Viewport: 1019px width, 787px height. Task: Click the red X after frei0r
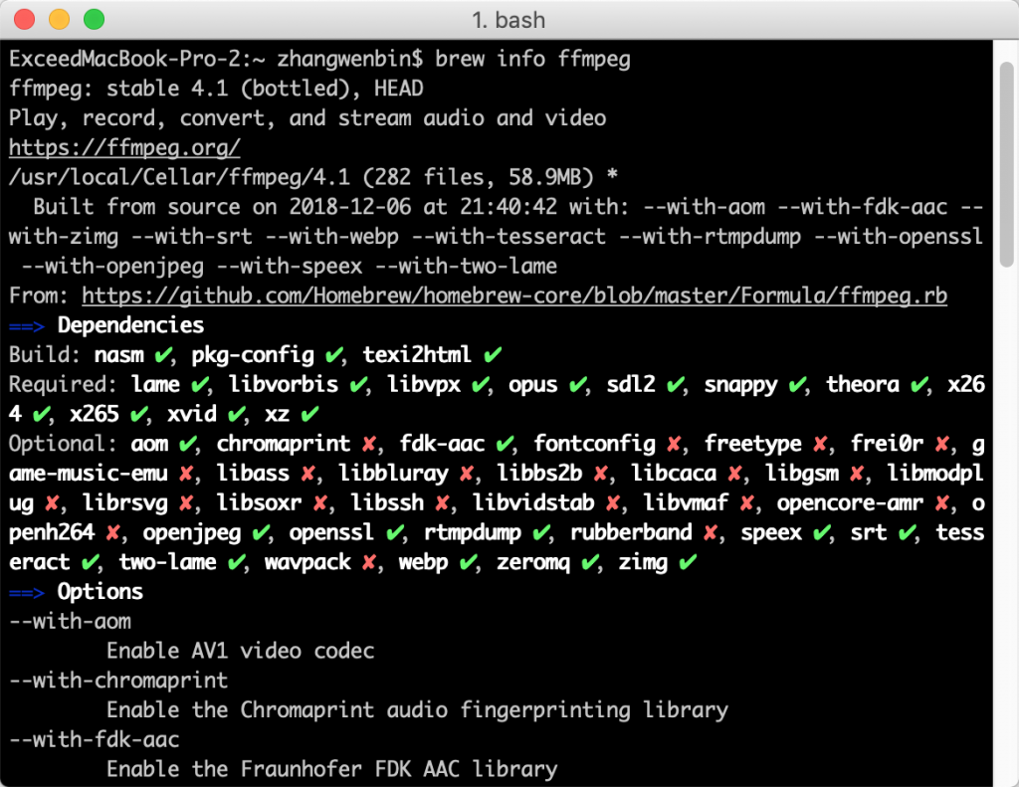pos(942,444)
